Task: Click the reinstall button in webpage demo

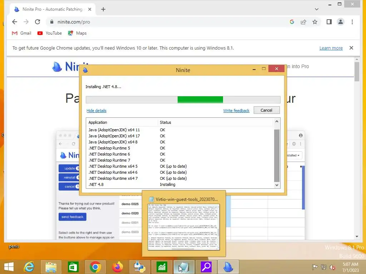Action: tap(69, 177)
